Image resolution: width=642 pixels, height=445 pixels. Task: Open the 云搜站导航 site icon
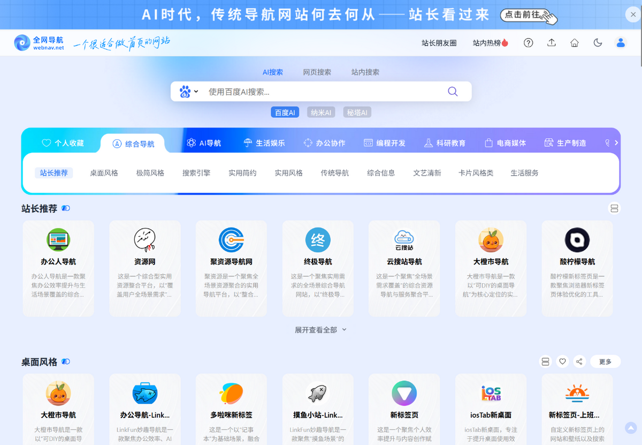(x=404, y=240)
